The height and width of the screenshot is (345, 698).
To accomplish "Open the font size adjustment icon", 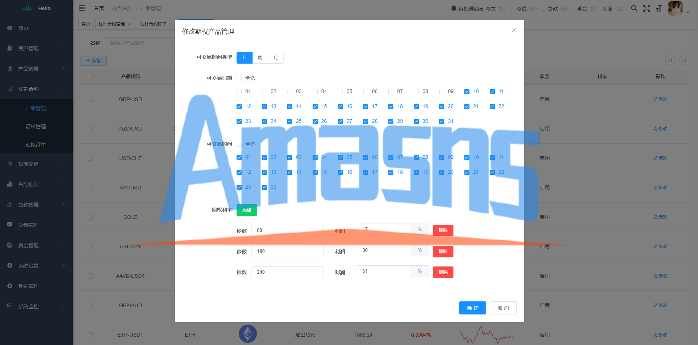I will pyautogui.click(x=659, y=8).
